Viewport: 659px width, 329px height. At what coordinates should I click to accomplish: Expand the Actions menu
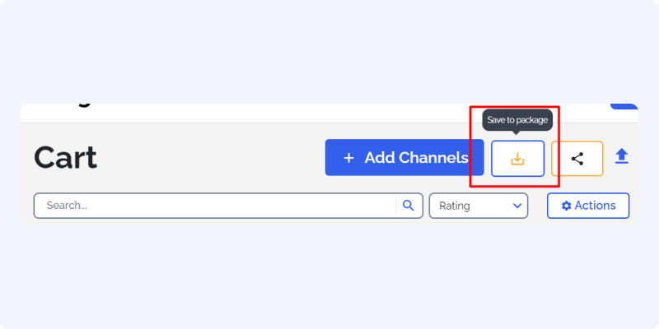(x=588, y=206)
